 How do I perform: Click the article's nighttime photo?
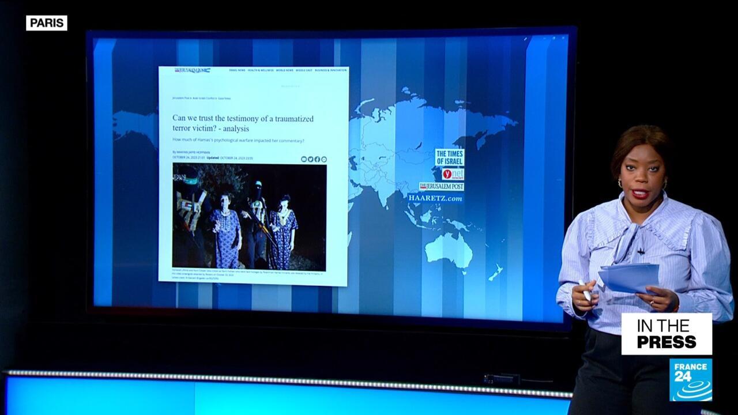point(249,217)
